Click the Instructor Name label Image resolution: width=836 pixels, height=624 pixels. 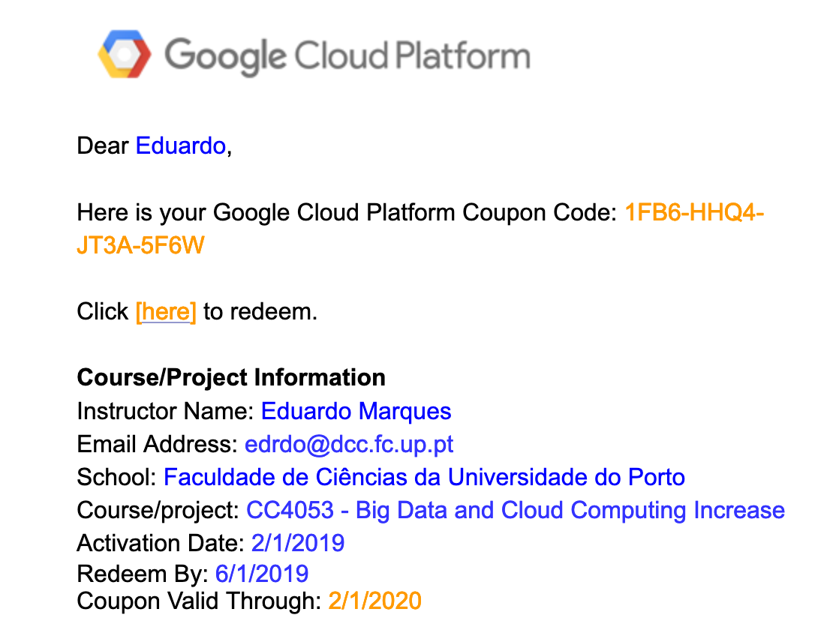point(166,412)
